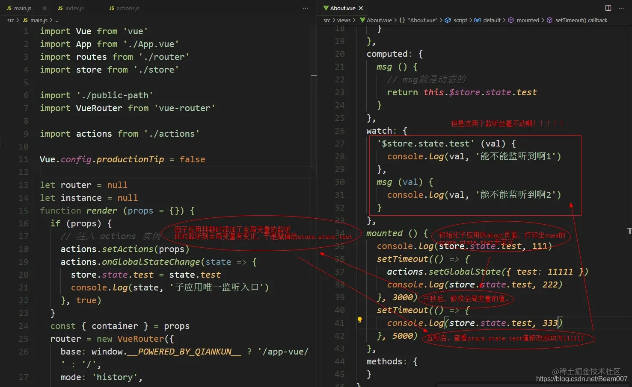Click the 5000 timeout value in About.vue
This screenshot has height=387, width=632.
point(403,336)
